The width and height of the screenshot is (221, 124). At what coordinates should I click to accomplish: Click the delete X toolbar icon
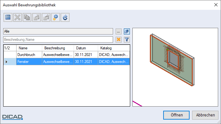pyautogui.click(x=17, y=17)
